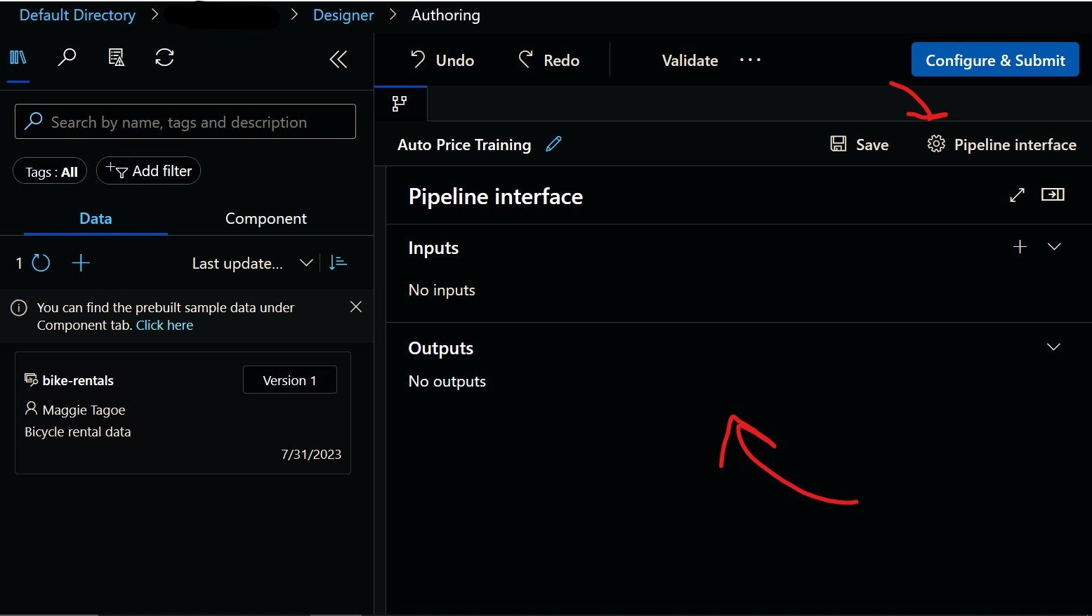Refresh assets using the sync icon

pyautogui.click(x=164, y=58)
